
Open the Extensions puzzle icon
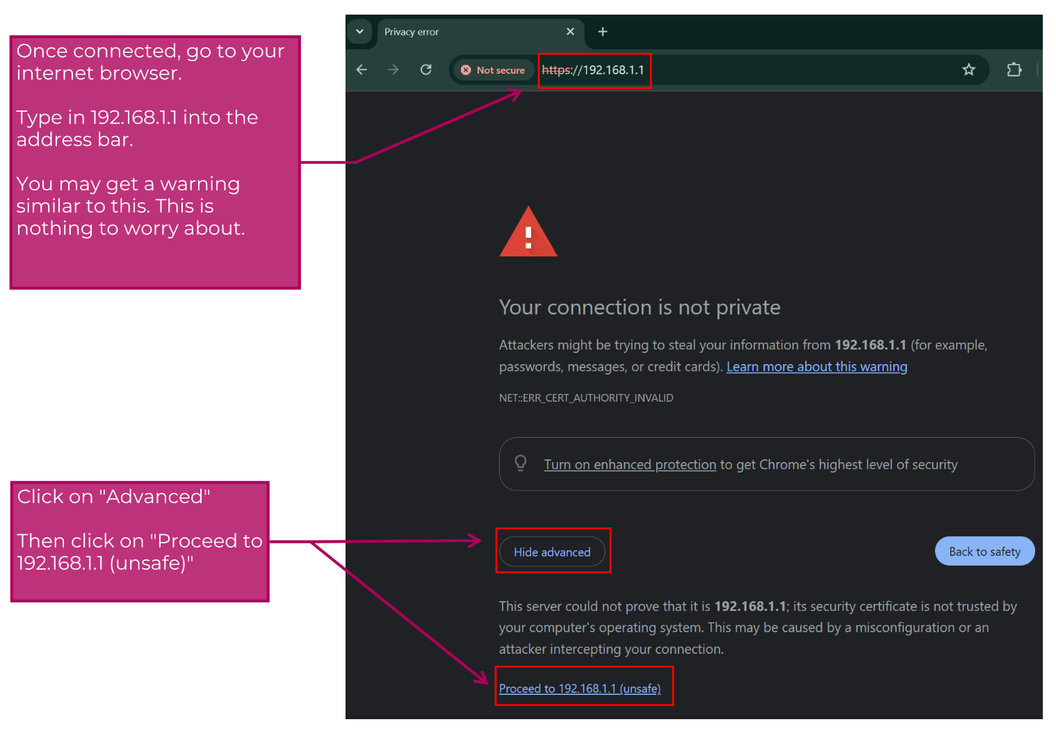(1014, 69)
